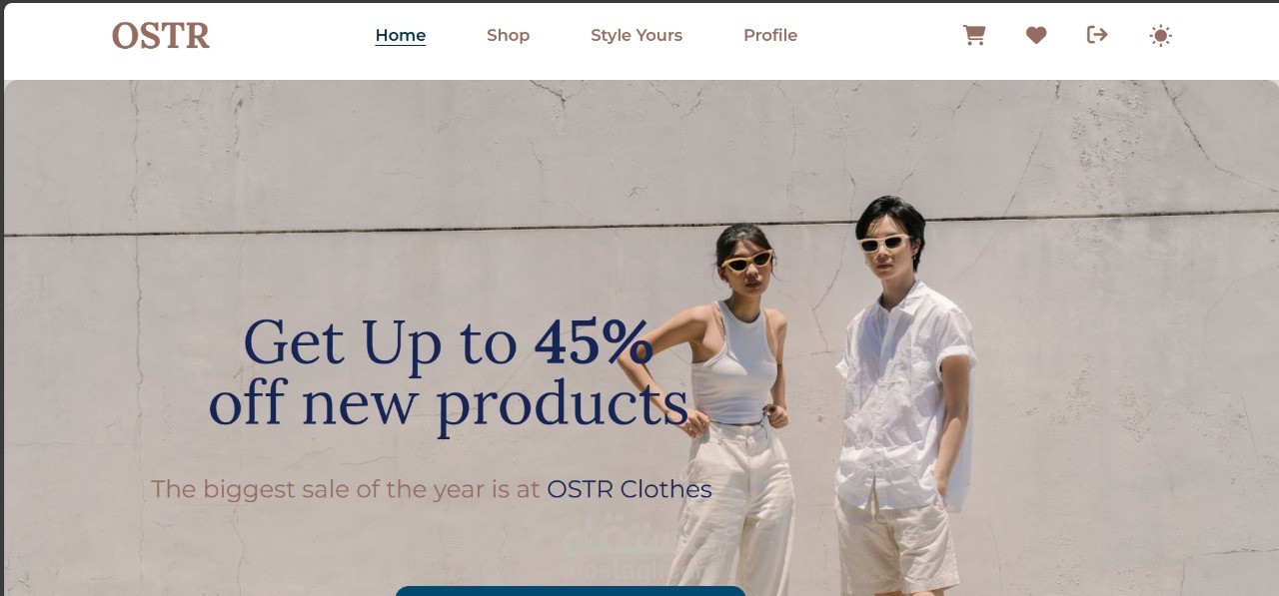Open the Style Yours page
The width and height of the screenshot is (1279, 596).
pyautogui.click(x=637, y=35)
